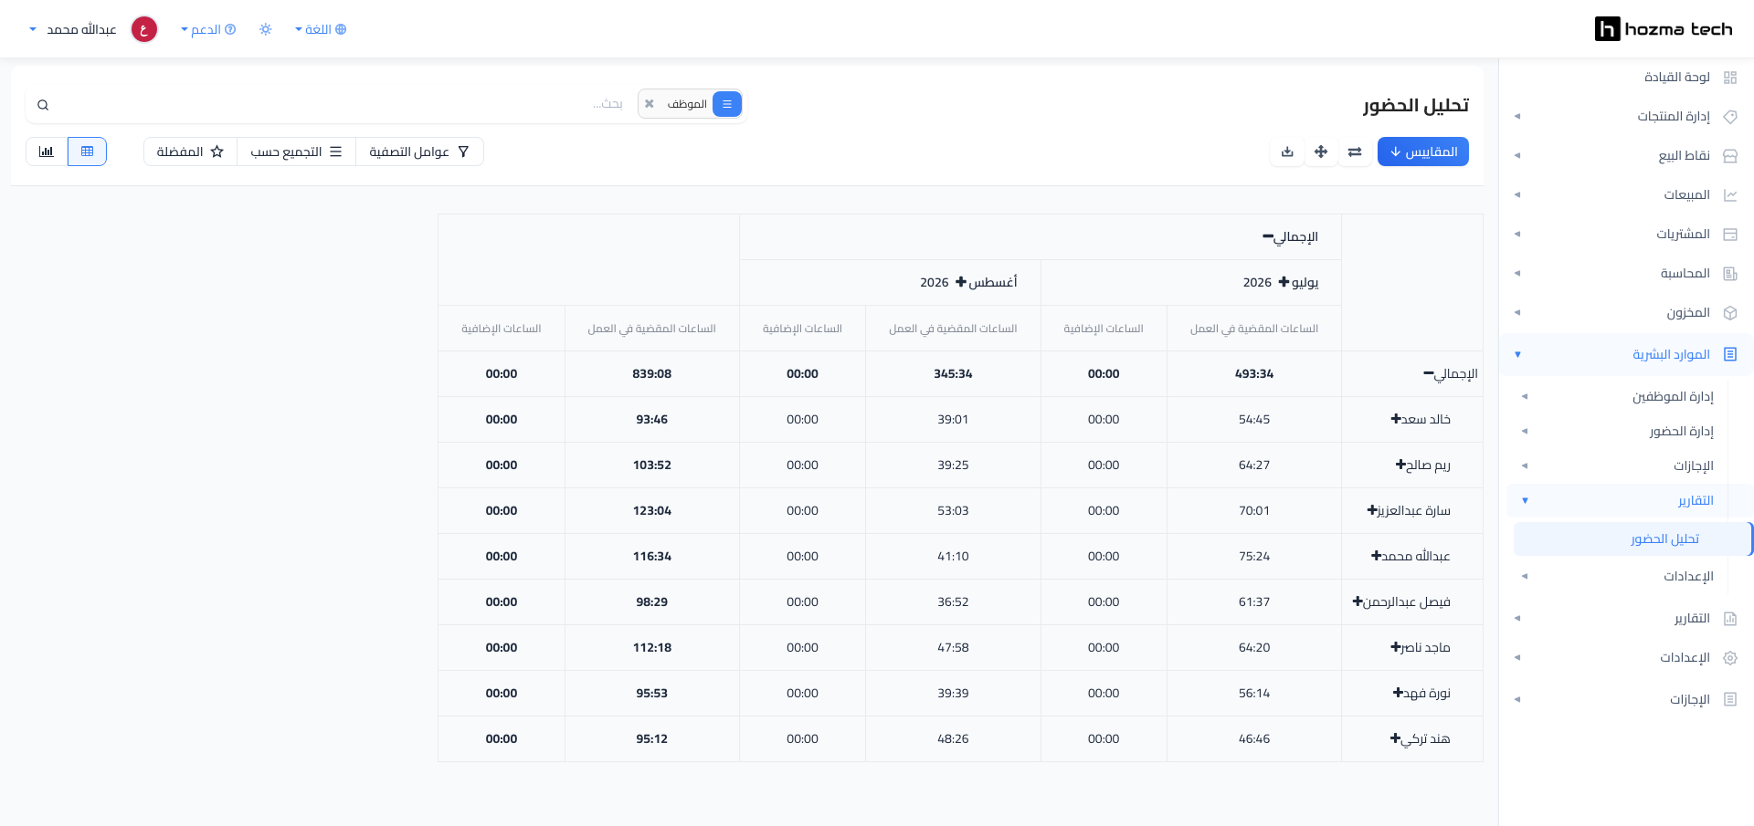Expand نقاط البيع in sidebar
The image size is (1754, 826).
coord(1626,156)
